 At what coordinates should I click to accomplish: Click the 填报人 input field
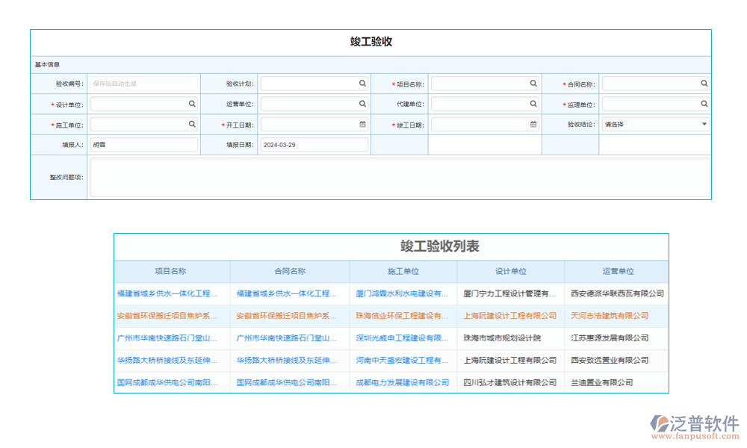144,145
